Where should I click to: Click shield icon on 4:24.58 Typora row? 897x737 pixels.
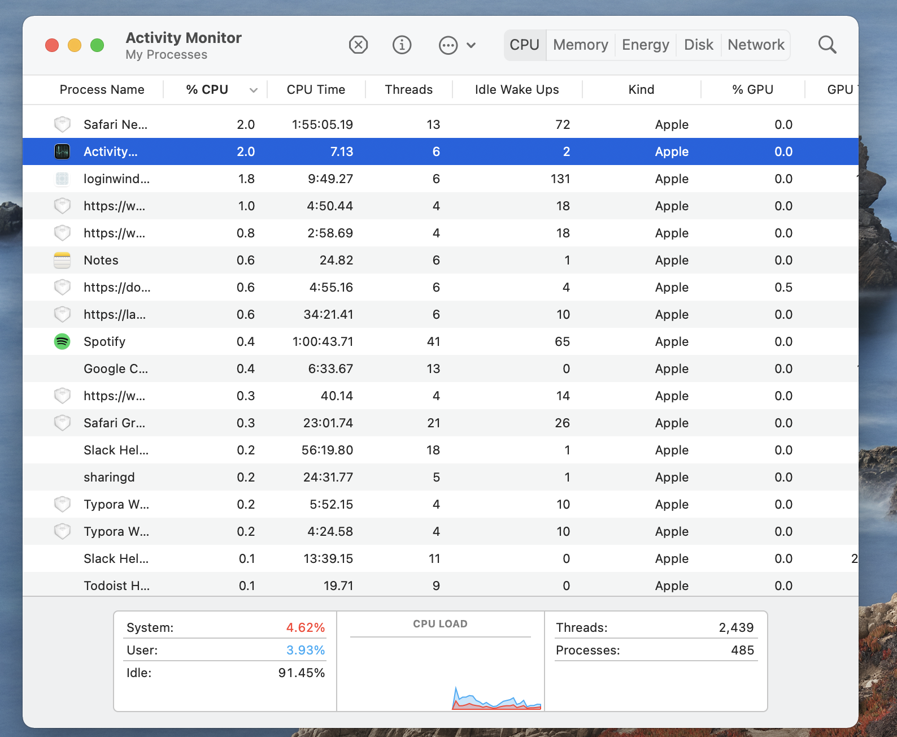[x=62, y=531]
